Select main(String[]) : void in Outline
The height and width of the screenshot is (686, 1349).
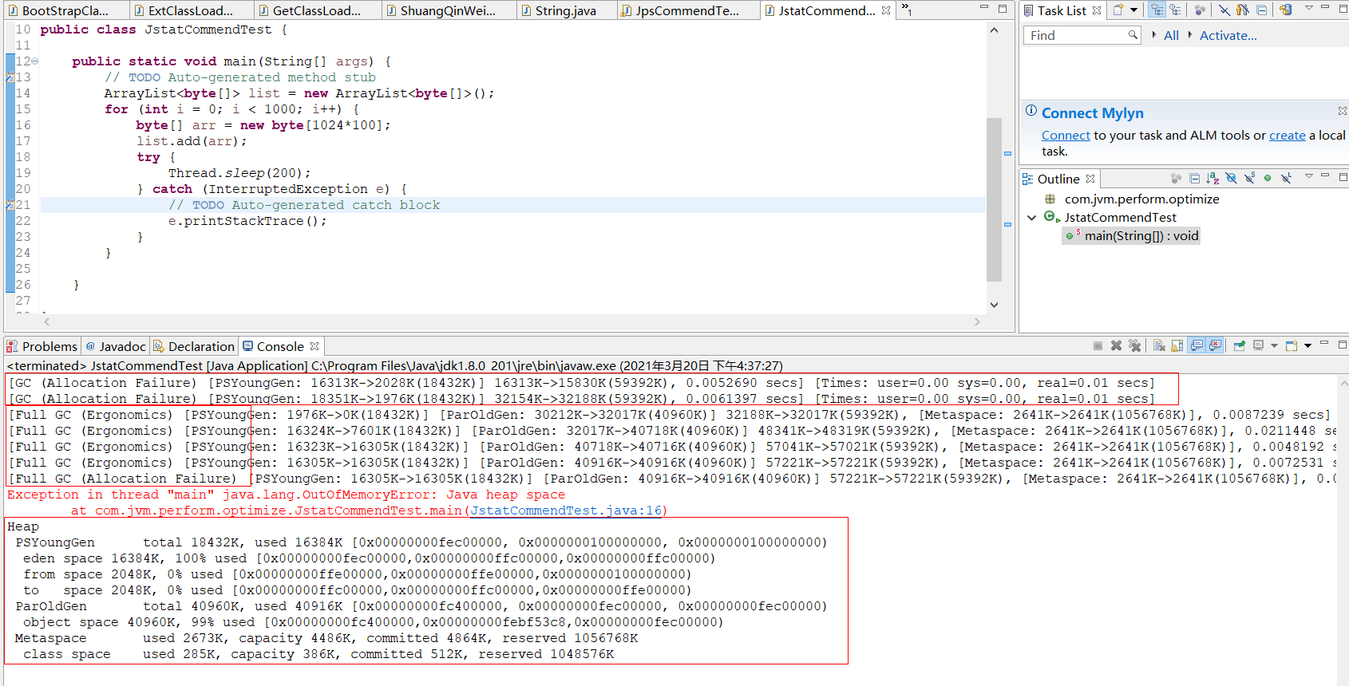pyautogui.click(x=1141, y=236)
